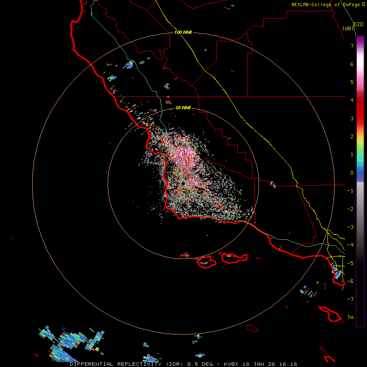
Task: Click the DIFFERENTIAL REFLECTIVITY title text
Action: [x=115, y=364]
